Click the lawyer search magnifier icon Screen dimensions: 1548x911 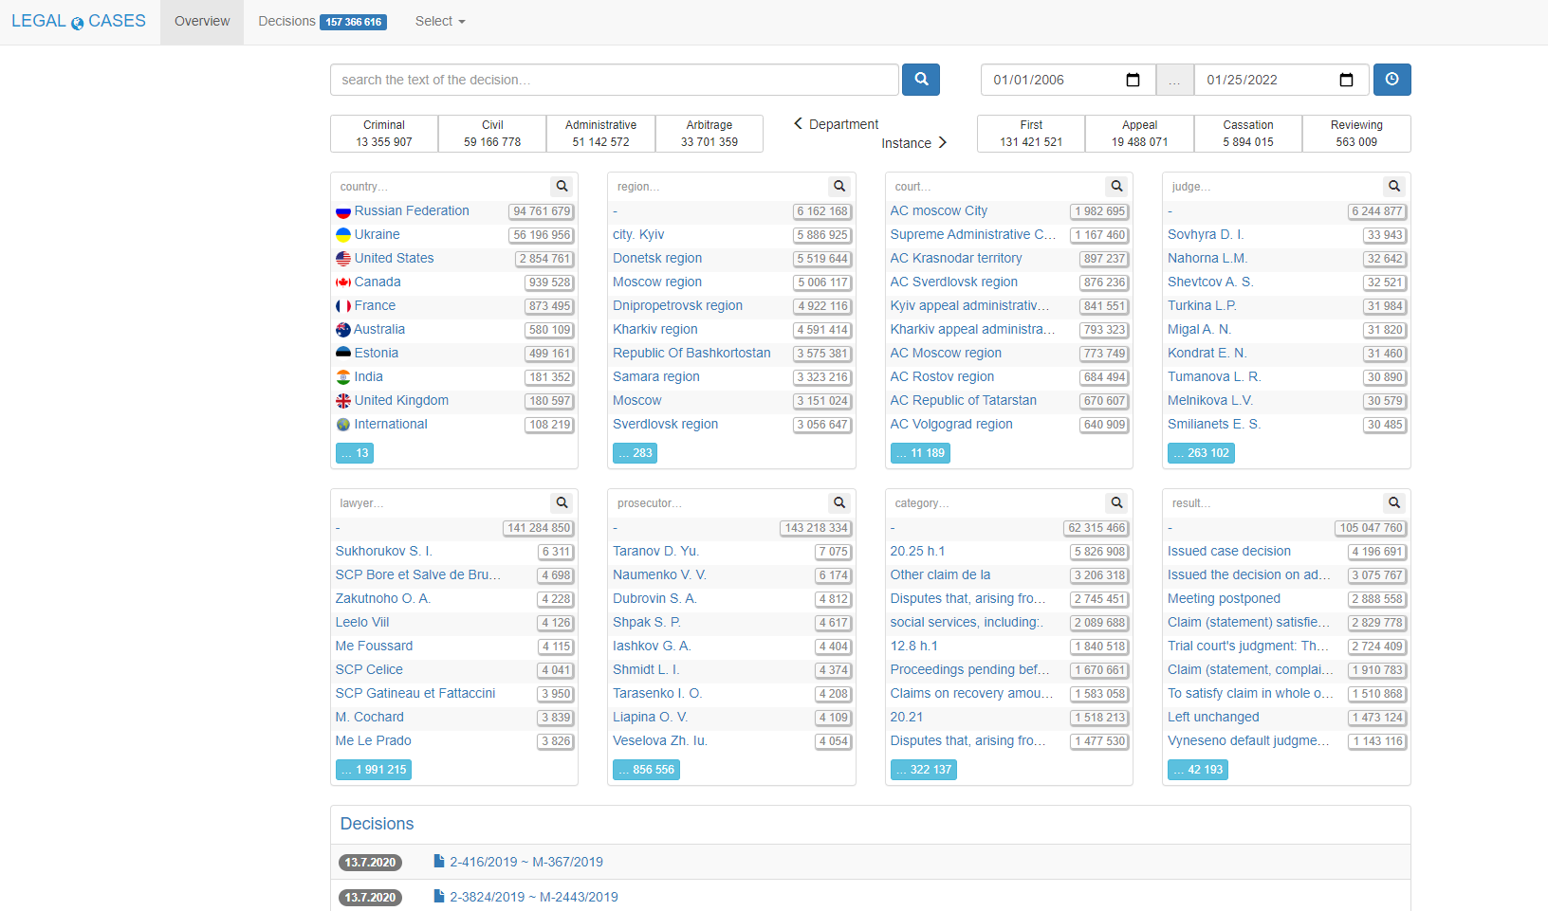[x=562, y=503]
